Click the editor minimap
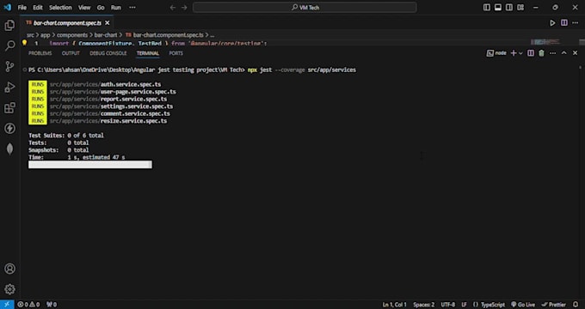 [545, 42]
